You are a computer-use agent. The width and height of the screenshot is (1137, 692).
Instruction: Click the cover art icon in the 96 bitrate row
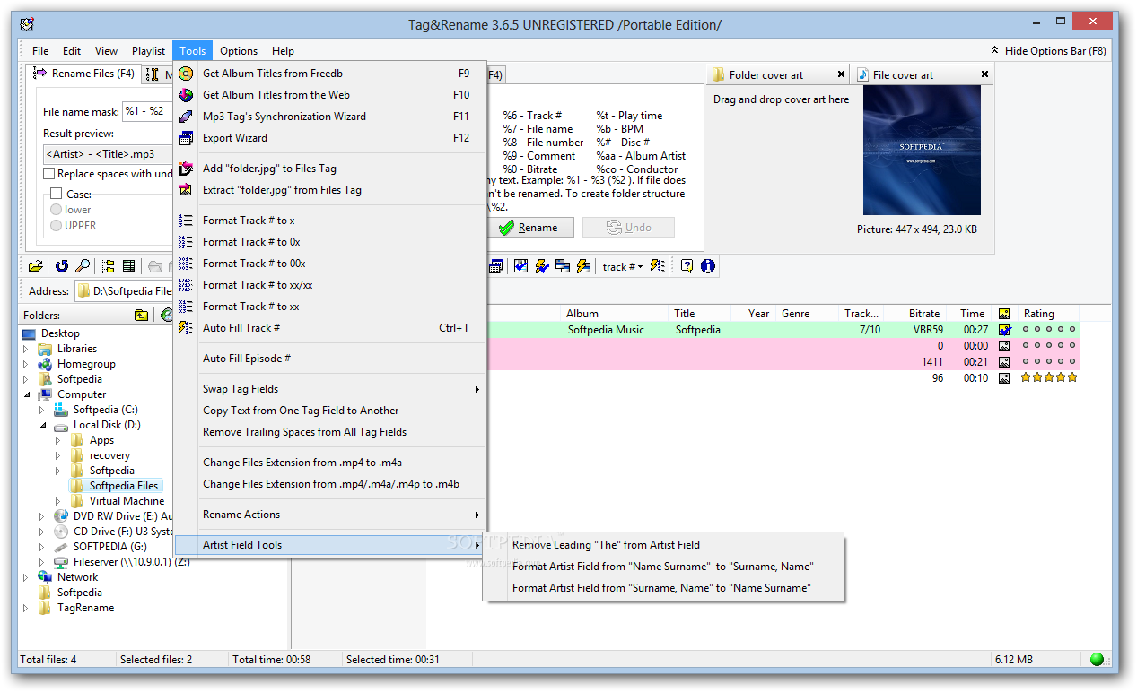coord(1004,378)
